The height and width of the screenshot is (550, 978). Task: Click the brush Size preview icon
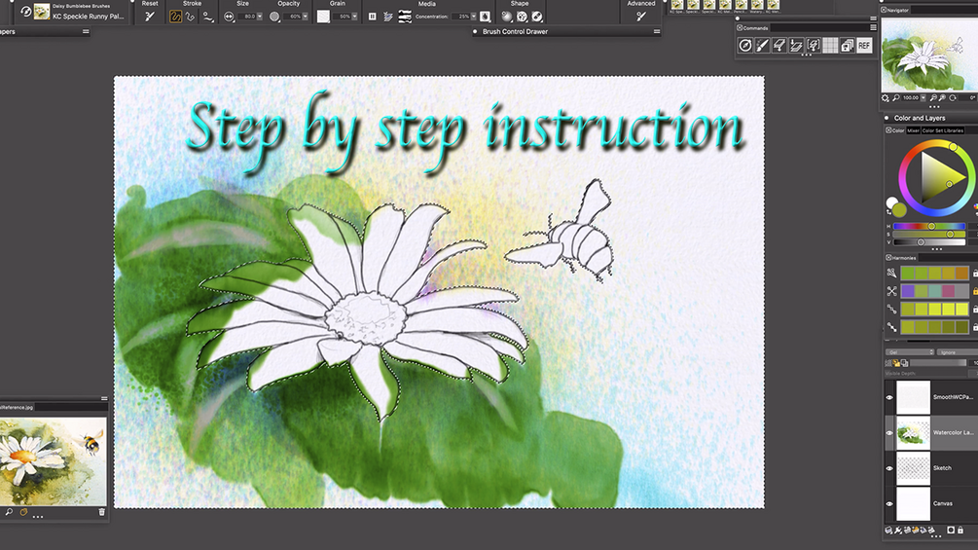point(229,17)
